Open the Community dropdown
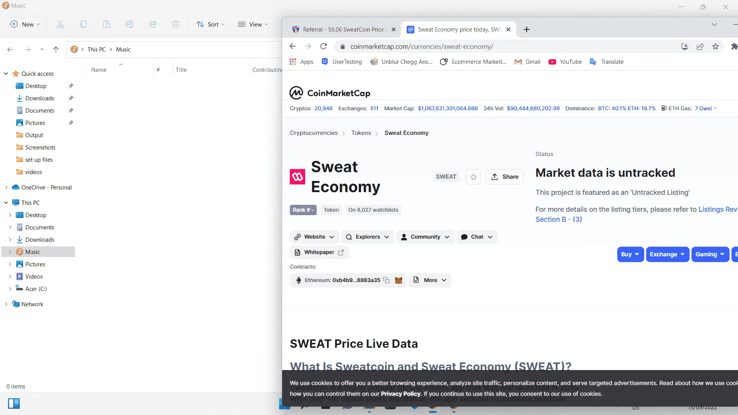738x415 pixels. [425, 237]
